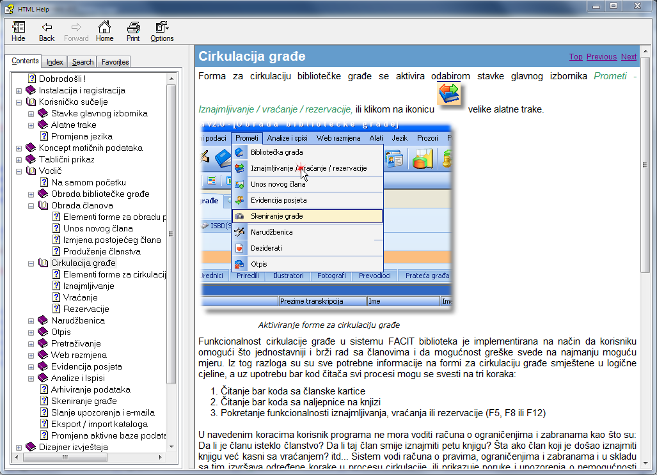
Task: Click the Hide toolbar icon
Action: tap(19, 31)
